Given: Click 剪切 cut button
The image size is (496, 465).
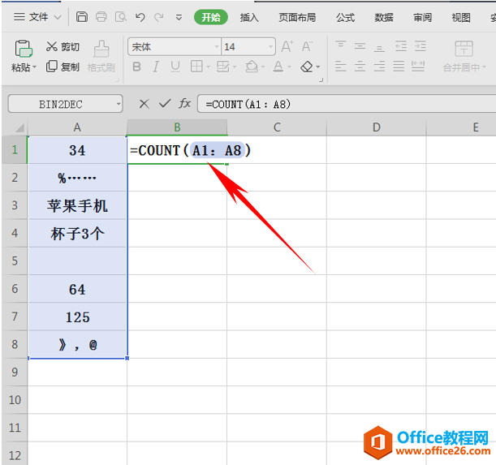Looking at the screenshot, I should (63, 47).
